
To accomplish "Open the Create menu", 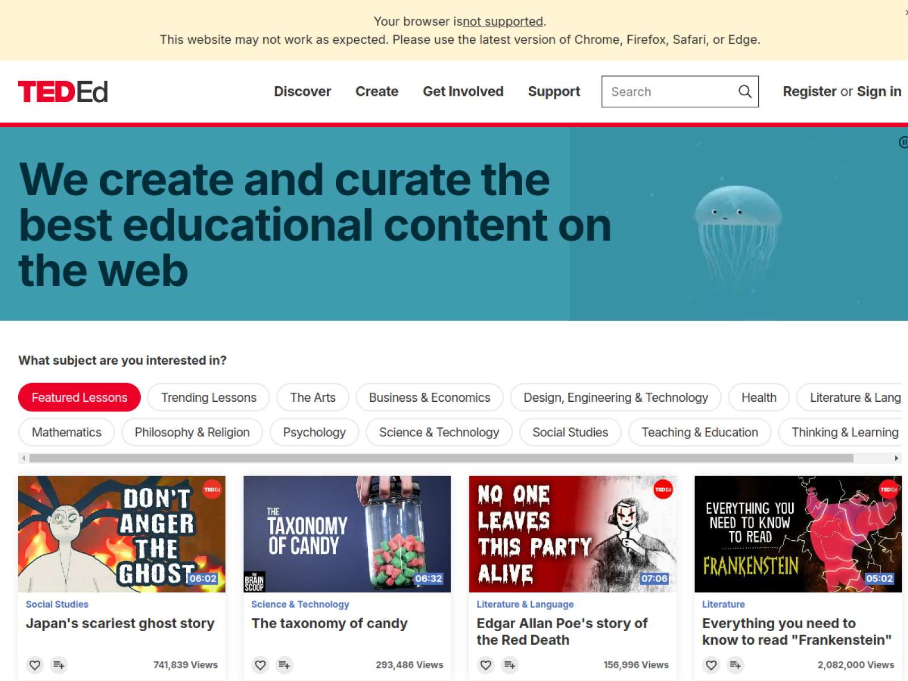I will 377,91.
